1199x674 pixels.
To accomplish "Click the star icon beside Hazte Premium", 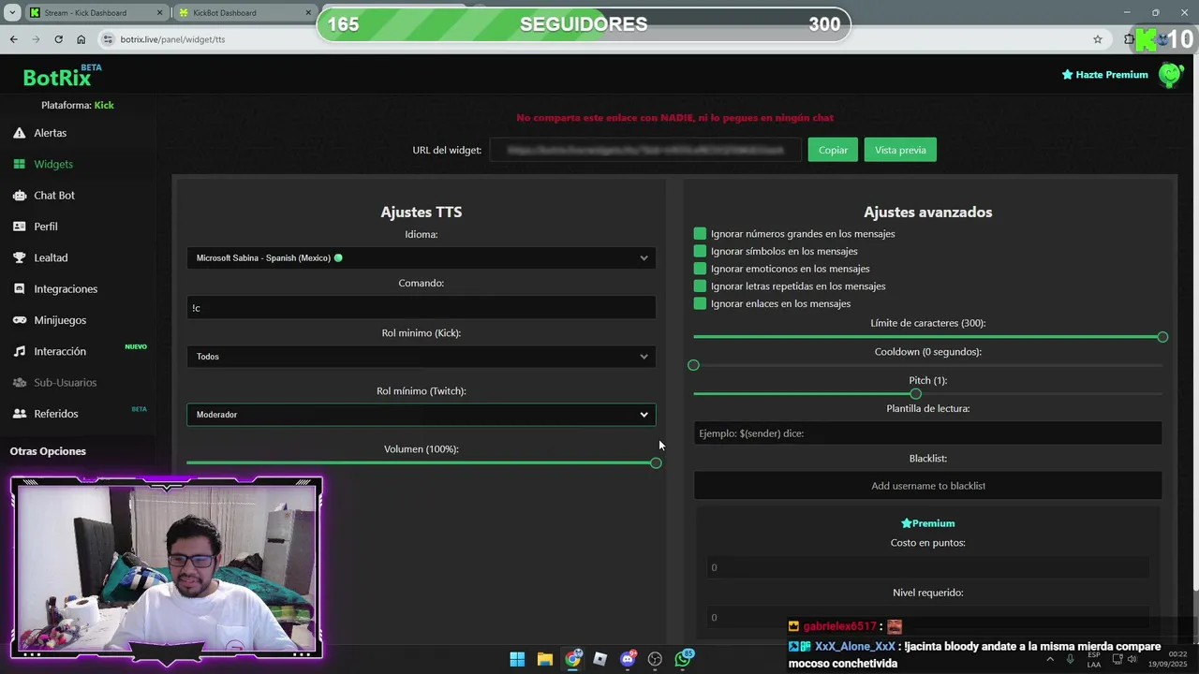I will [x=1067, y=75].
